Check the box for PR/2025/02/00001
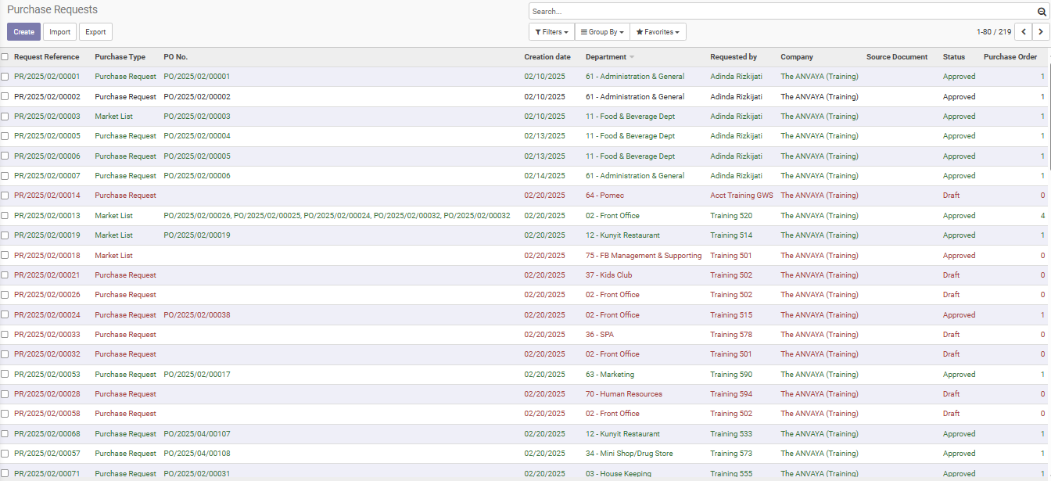1051x481 pixels. 5,77
